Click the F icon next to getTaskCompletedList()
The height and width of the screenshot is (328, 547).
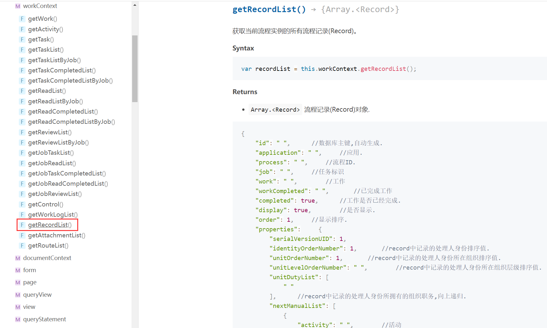[22, 71]
